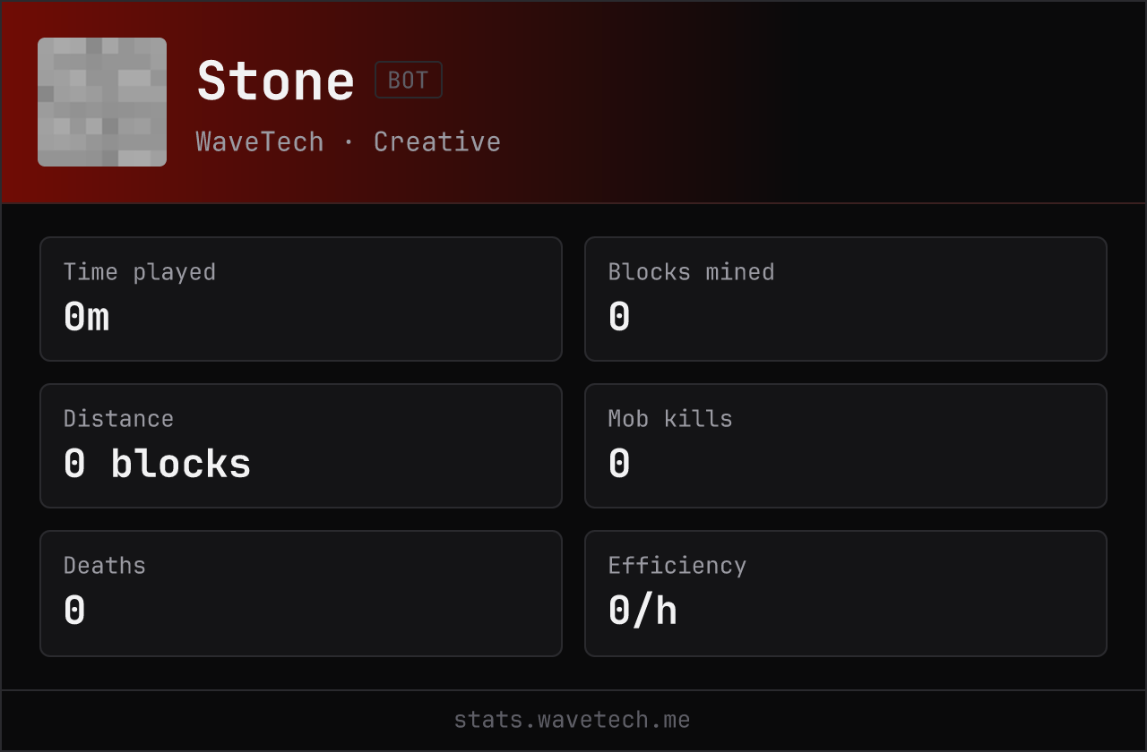1147x752 pixels.
Task: Click the Distance label text
Action: pos(118,419)
